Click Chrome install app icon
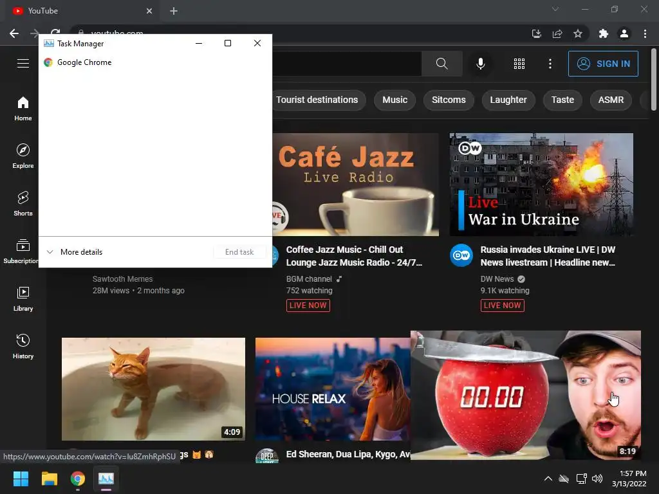The image size is (659, 494). (x=536, y=33)
